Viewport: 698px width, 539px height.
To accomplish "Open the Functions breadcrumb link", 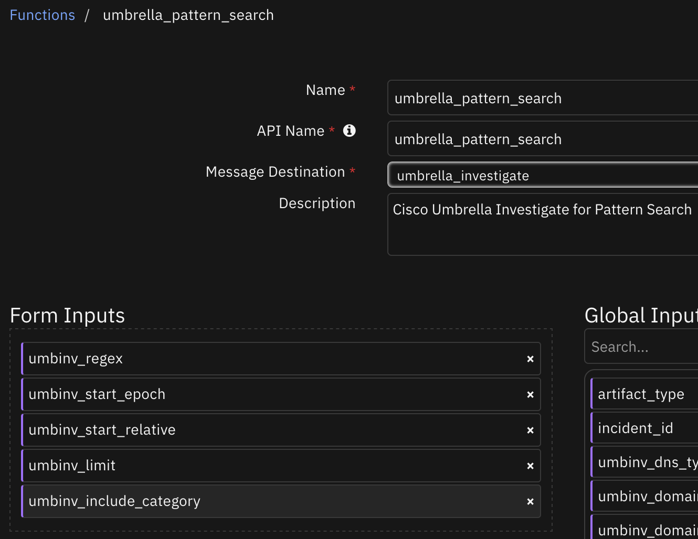I will [43, 15].
